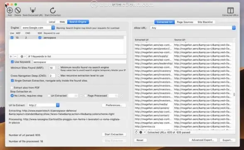Select the Search Engine tab
Image resolution: width=244 pixels, height=150 pixels.
pos(78,22)
